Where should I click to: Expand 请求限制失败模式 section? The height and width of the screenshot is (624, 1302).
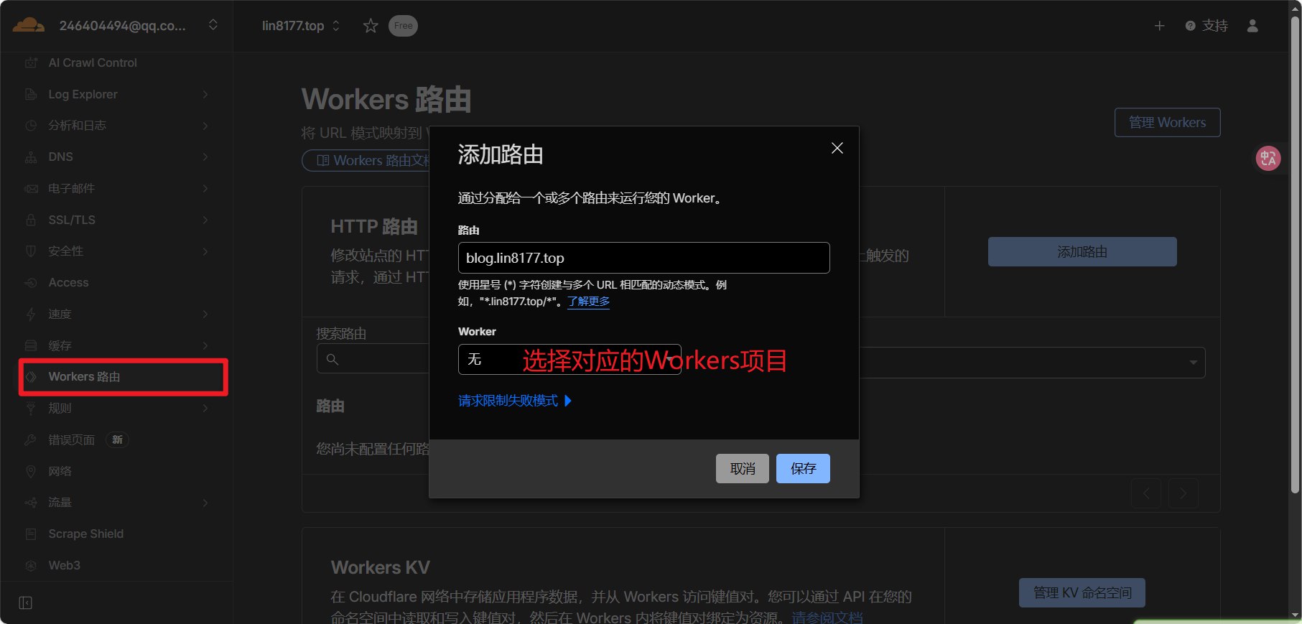tap(515, 401)
